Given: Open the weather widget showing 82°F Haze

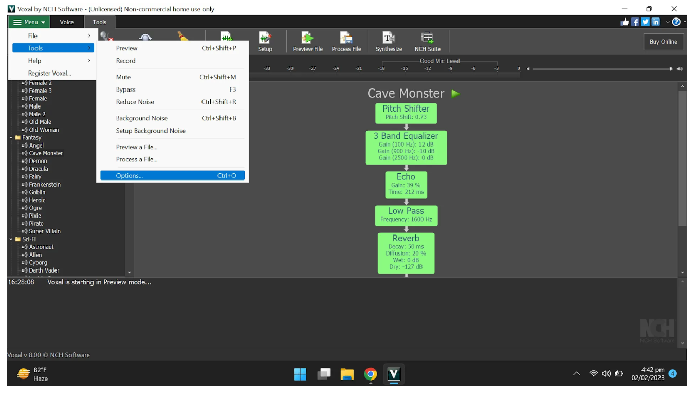Looking at the screenshot, I should [x=32, y=374].
